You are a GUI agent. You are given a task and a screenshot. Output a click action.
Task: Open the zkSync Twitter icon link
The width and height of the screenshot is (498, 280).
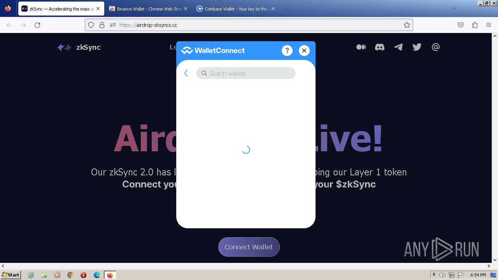(417, 47)
